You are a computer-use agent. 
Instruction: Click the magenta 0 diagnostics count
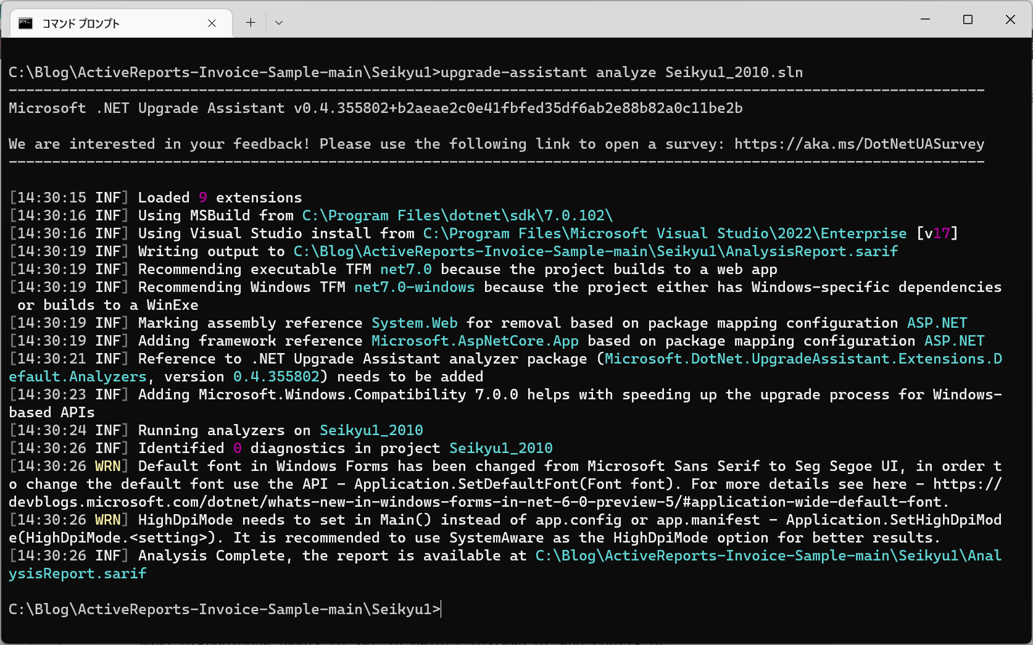click(x=238, y=448)
